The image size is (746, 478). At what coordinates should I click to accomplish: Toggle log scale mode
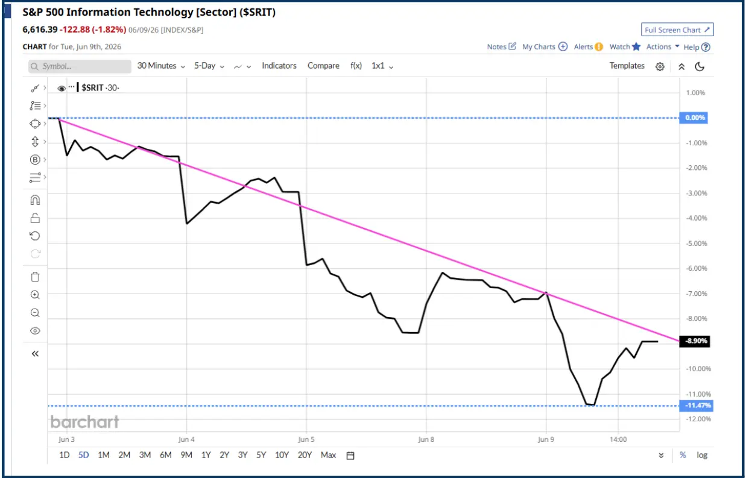point(702,455)
